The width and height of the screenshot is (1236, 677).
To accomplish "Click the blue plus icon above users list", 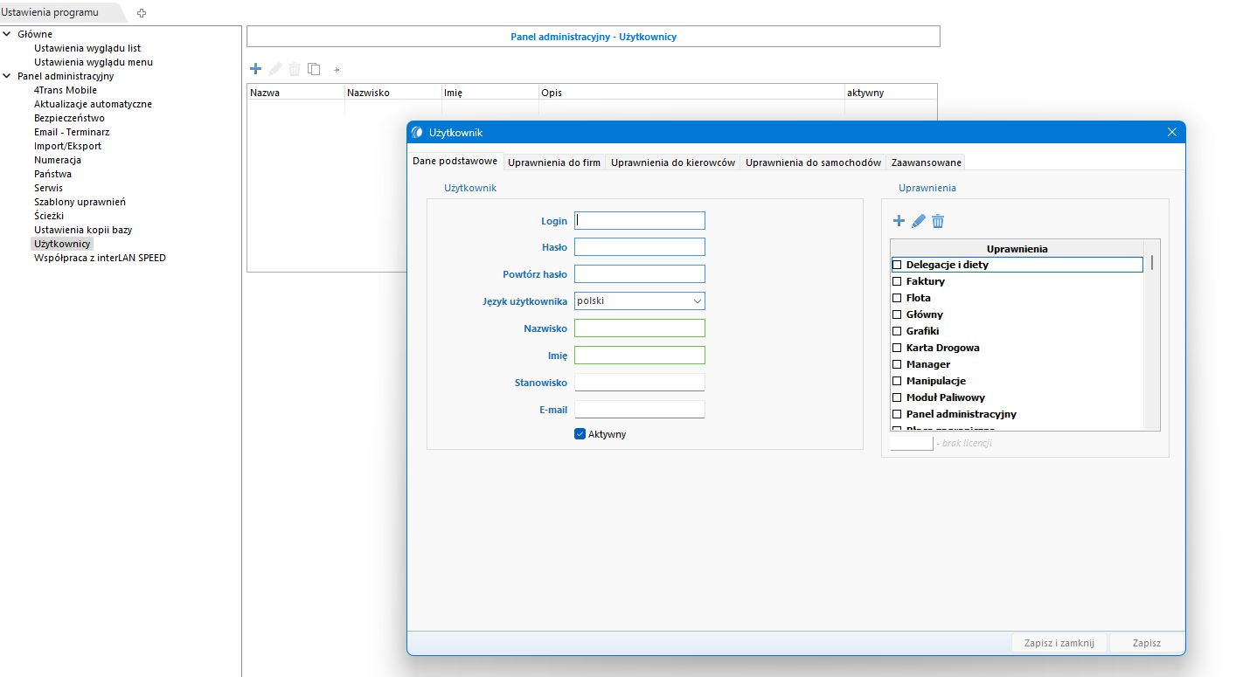I will click(255, 69).
